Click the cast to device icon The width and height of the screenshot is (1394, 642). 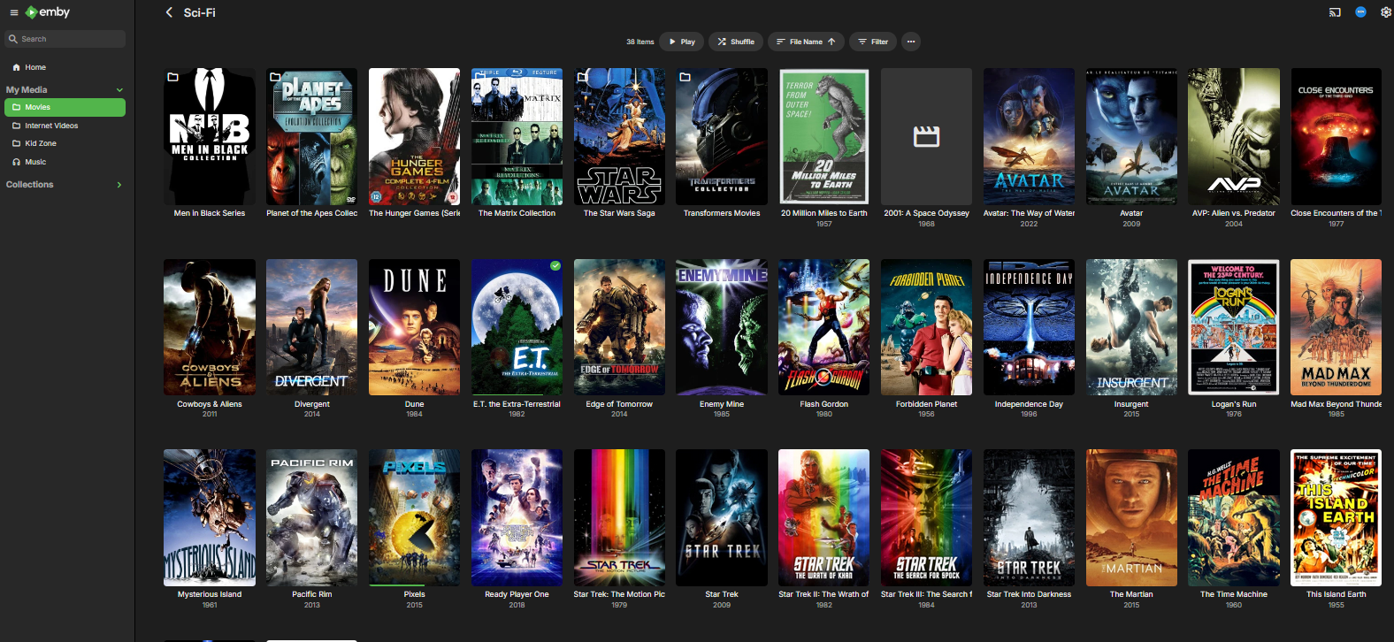(x=1335, y=12)
